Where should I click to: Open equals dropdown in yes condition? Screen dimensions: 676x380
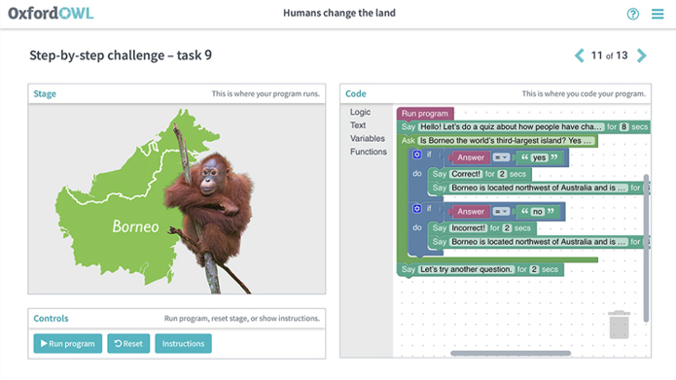click(x=501, y=157)
